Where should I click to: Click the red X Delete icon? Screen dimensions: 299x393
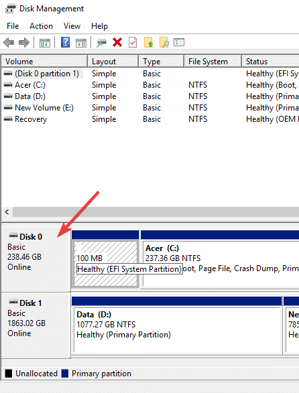click(x=117, y=42)
